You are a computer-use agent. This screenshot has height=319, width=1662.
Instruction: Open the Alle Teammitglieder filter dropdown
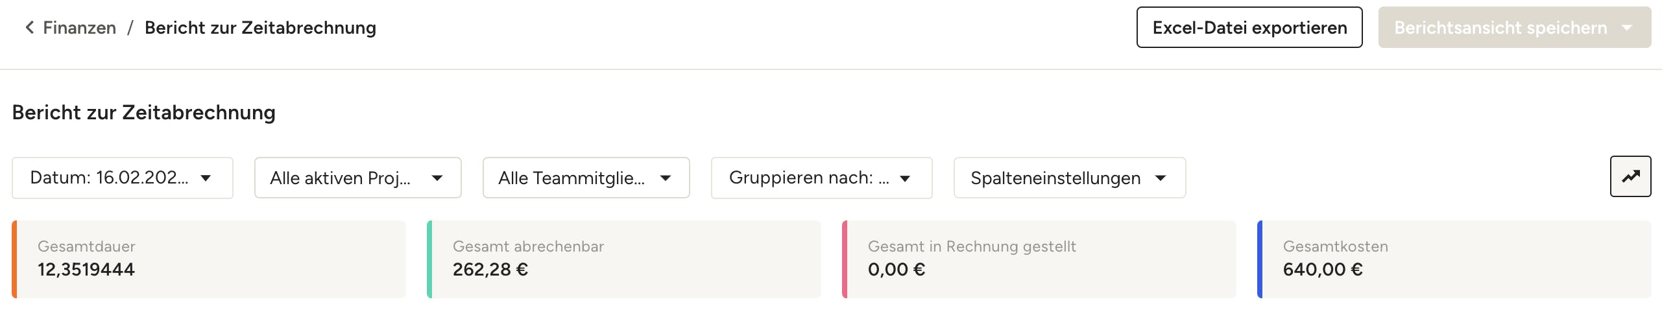(571, 178)
